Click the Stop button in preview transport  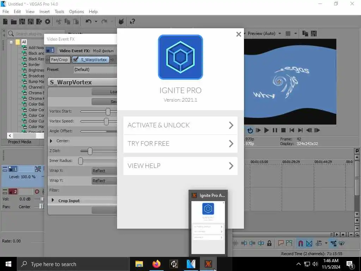click(283, 131)
